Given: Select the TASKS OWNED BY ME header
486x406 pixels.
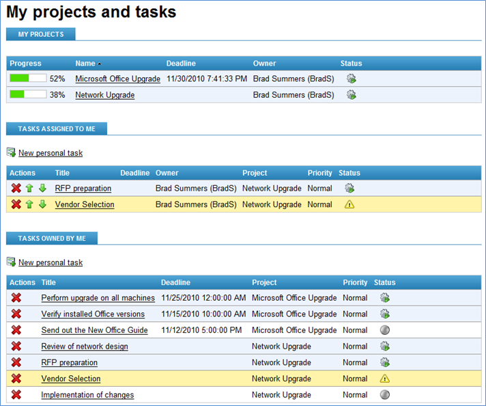Looking at the screenshot, I should [x=52, y=238].
